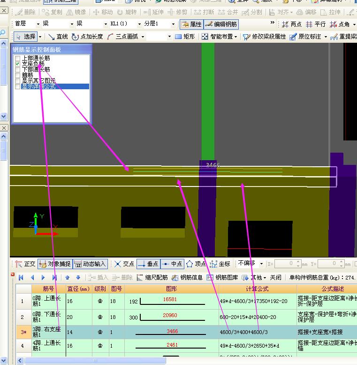The width and height of the screenshot is (357, 365).
Task: Select the 复制 copy tool
Action: pyautogui.click(x=52, y=12)
